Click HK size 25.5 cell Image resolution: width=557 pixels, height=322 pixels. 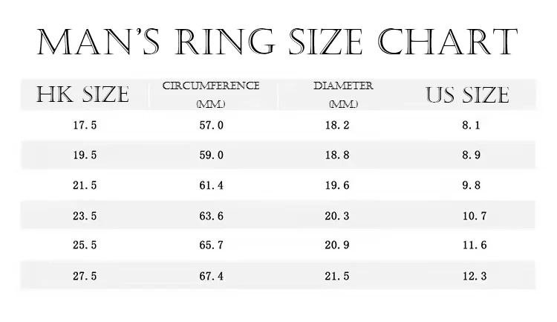(85, 245)
